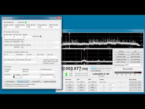
Task: Click keypad digit 5 in Direct Enter
Action: 133,84
